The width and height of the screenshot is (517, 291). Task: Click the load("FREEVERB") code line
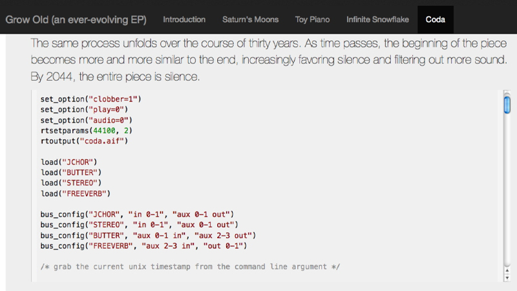pyautogui.click(x=75, y=193)
